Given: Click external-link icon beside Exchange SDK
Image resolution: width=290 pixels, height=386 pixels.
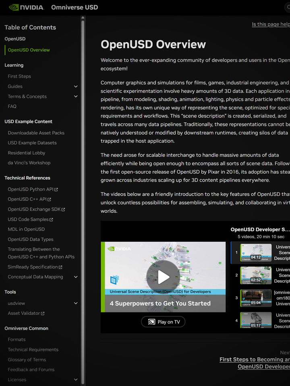Looking at the screenshot, I should point(63,209).
